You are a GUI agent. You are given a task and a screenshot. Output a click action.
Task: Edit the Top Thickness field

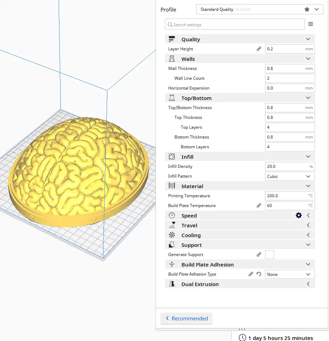pos(290,118)
